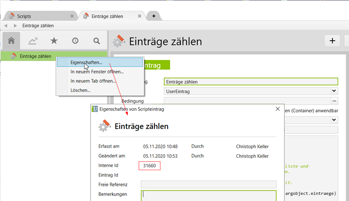The image size is (349, 201).
Task: Expand the UserEintrag dropdown
Action: [x=334, y=91]
